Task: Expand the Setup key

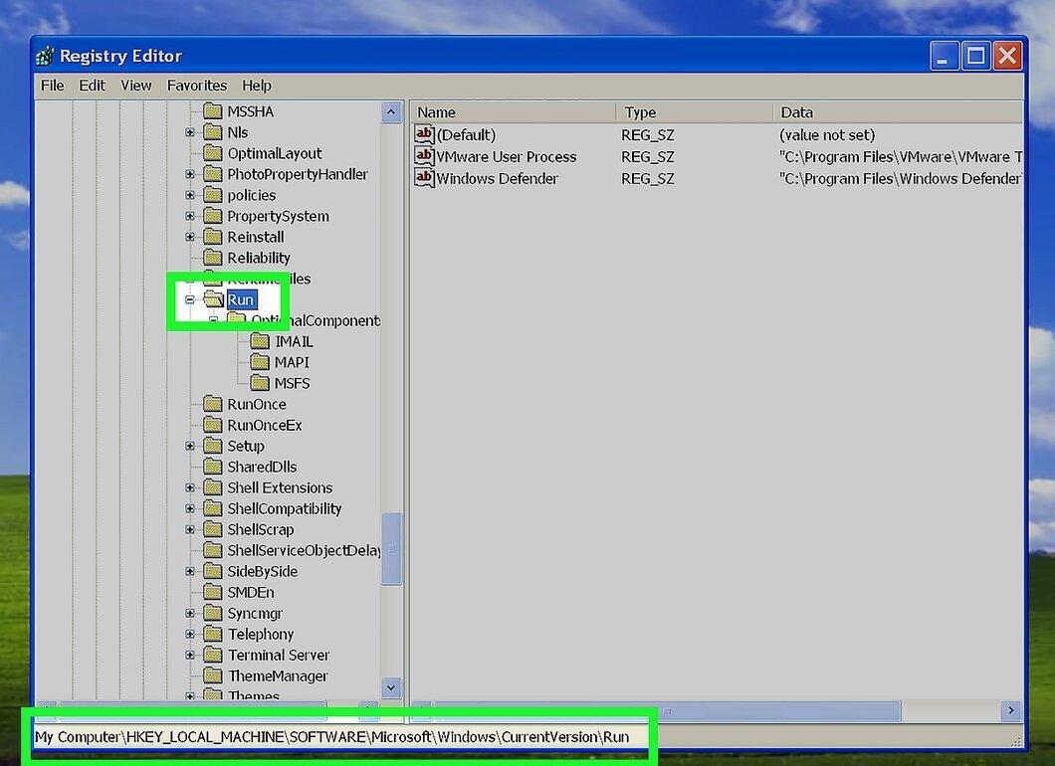Action: click(x=190, y=446)
